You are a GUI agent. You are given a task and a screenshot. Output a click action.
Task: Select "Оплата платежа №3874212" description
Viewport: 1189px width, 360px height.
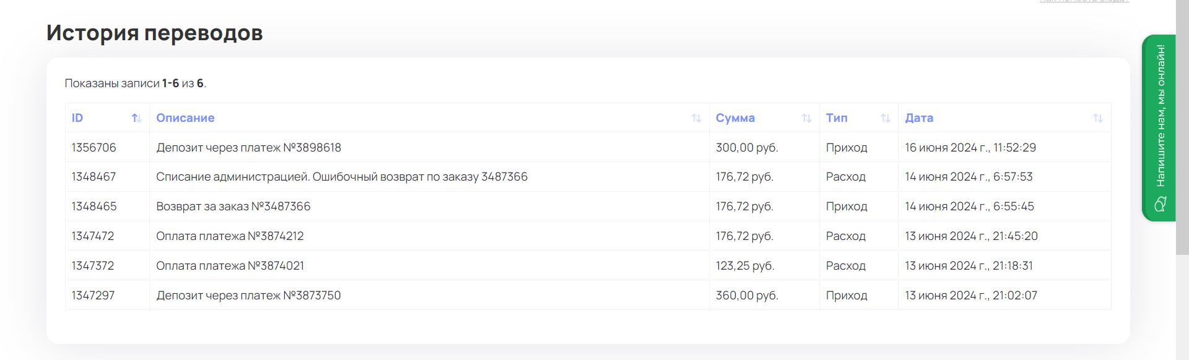pos(230,236)
